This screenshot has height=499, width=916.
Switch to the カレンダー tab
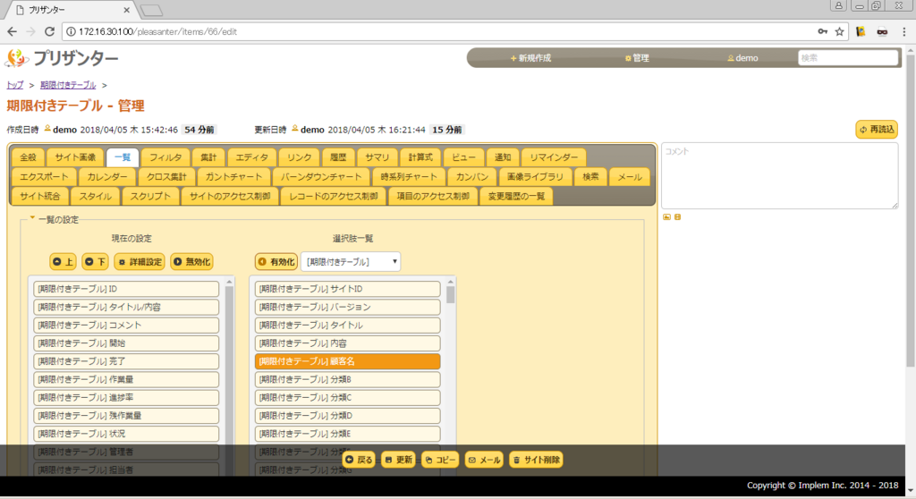[x=107, y=176]
